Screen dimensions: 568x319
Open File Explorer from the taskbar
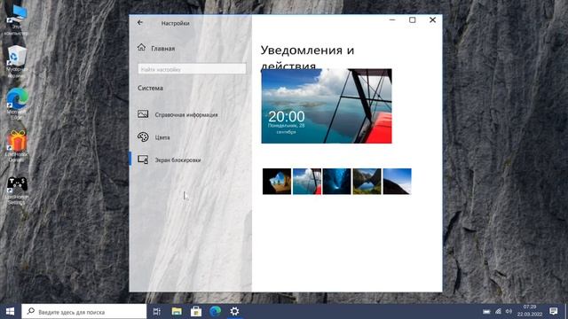click(x=177, y=311)
